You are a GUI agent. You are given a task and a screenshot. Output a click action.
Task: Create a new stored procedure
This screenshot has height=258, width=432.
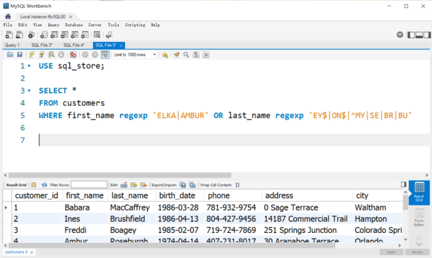[74, 35]
